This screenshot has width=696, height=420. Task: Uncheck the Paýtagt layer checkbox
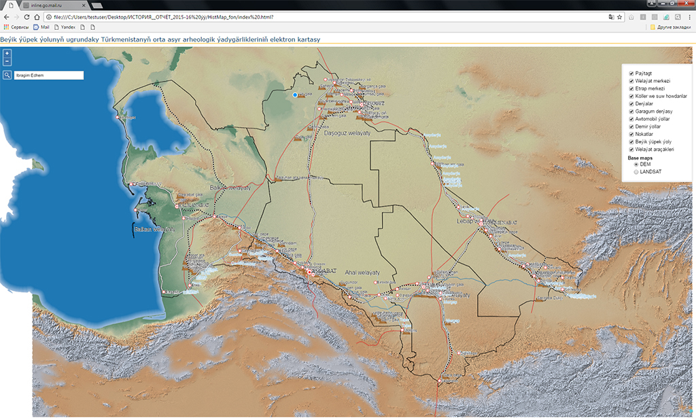[631, 73]
